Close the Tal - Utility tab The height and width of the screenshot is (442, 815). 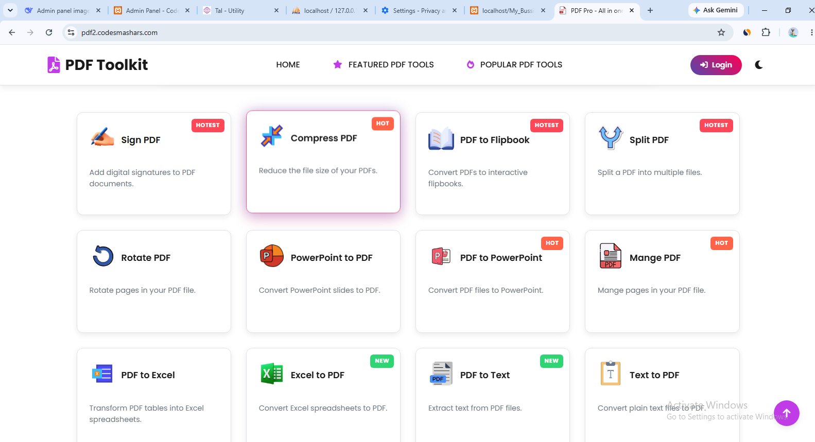(276, 10)
